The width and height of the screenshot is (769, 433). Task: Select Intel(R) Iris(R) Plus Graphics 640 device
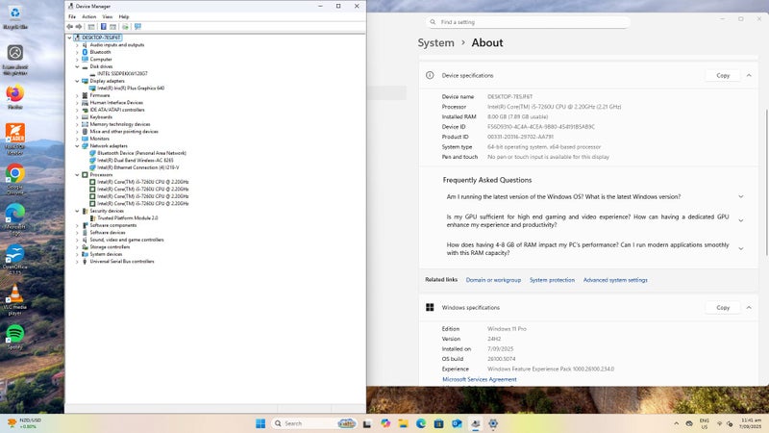(131, 88)
